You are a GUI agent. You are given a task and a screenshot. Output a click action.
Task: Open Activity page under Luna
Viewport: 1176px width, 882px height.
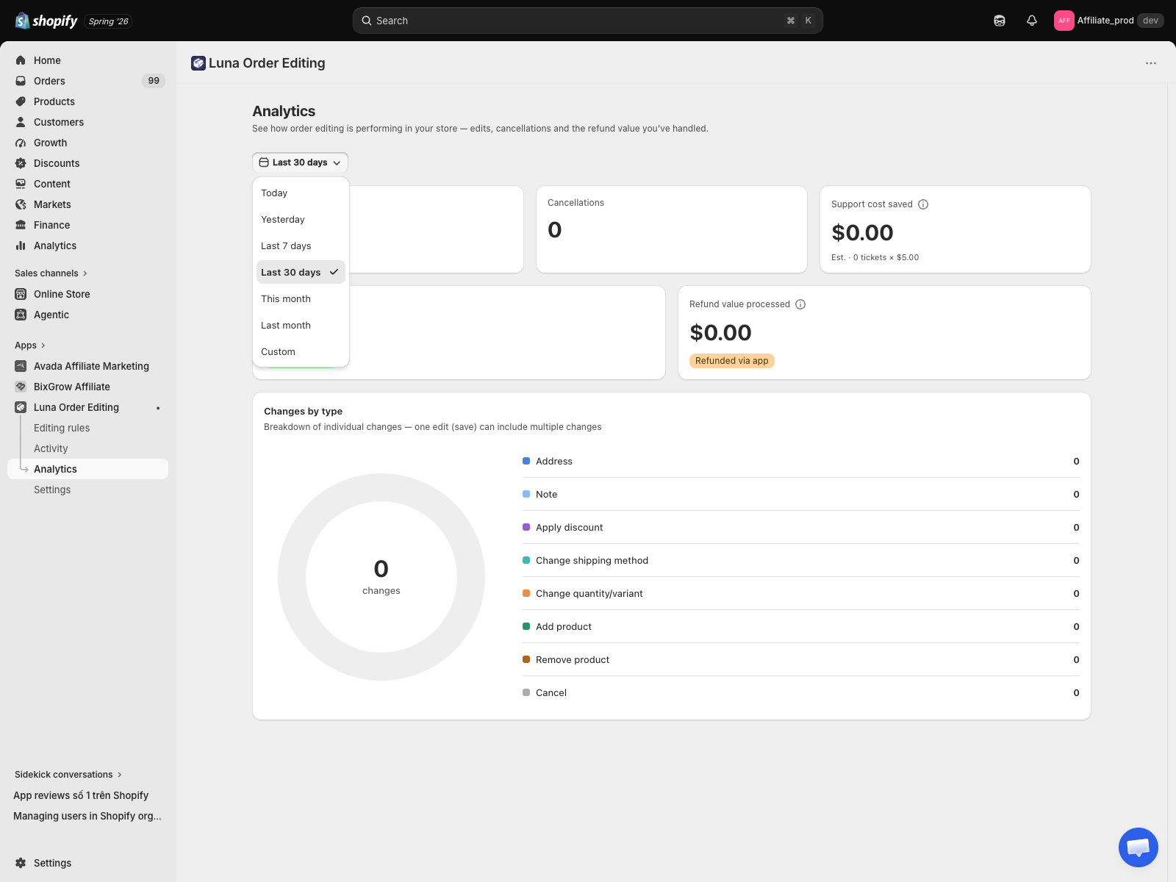(x=51, y=448)
